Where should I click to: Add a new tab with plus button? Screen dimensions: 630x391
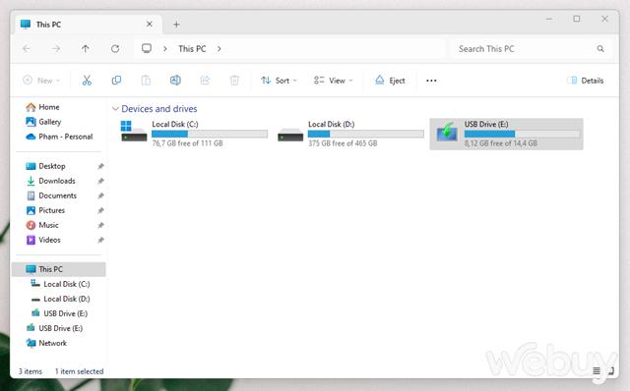[176, 25]
